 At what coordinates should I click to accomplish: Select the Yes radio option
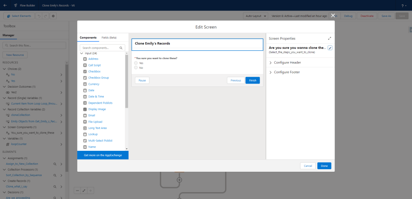(x=136, y=63)
